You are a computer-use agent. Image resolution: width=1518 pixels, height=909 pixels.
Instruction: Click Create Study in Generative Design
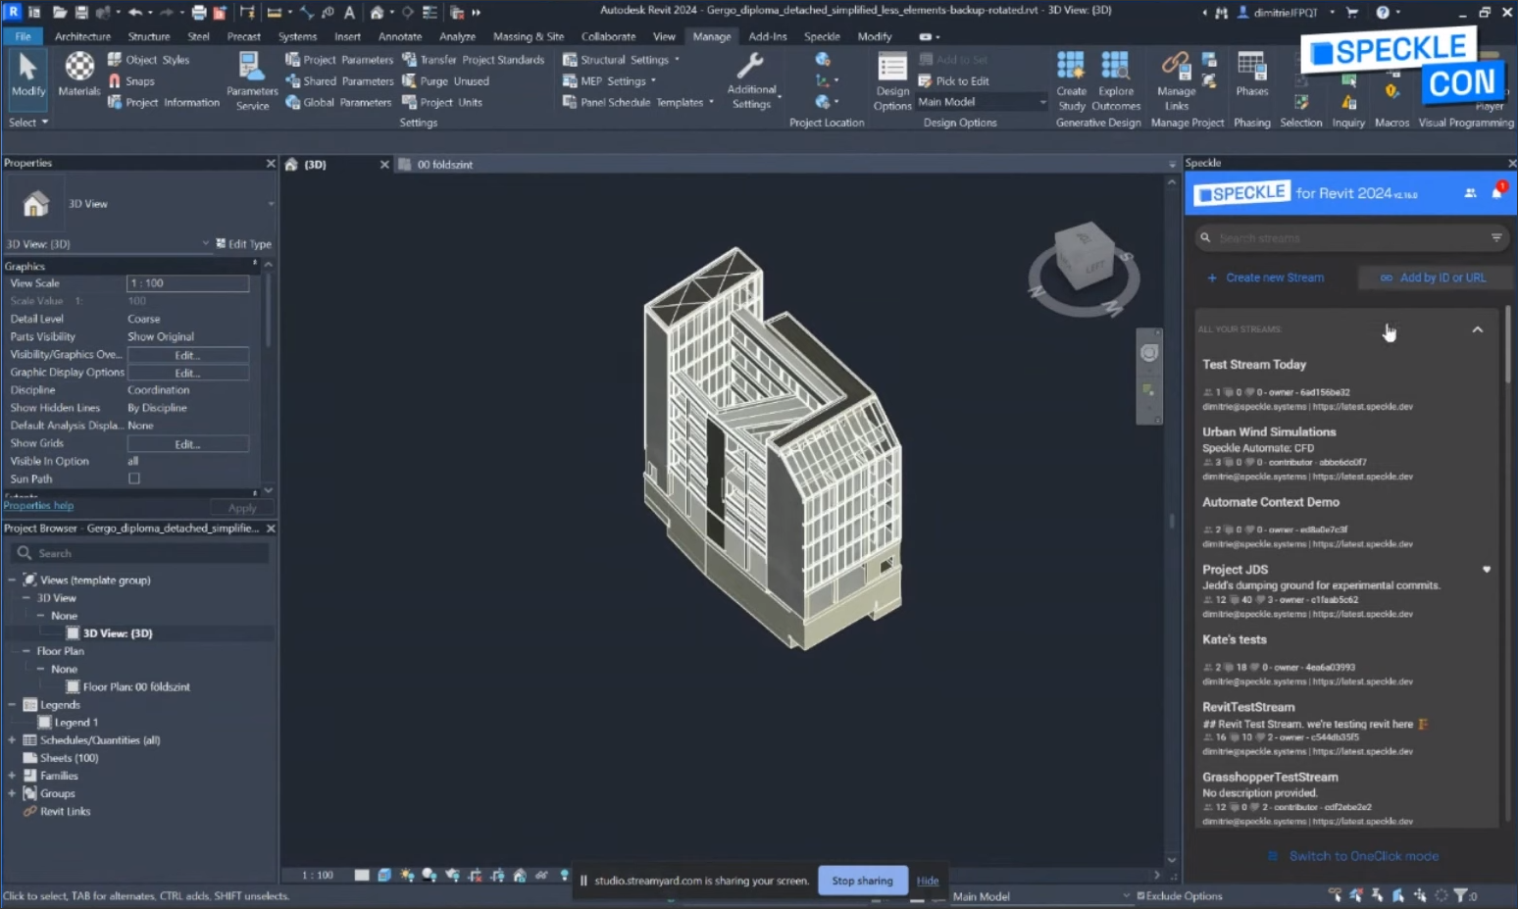tap(1071, 81)
